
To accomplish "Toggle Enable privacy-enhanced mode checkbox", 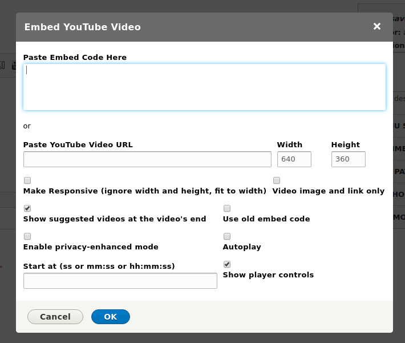I will click(x=27, y=236).
